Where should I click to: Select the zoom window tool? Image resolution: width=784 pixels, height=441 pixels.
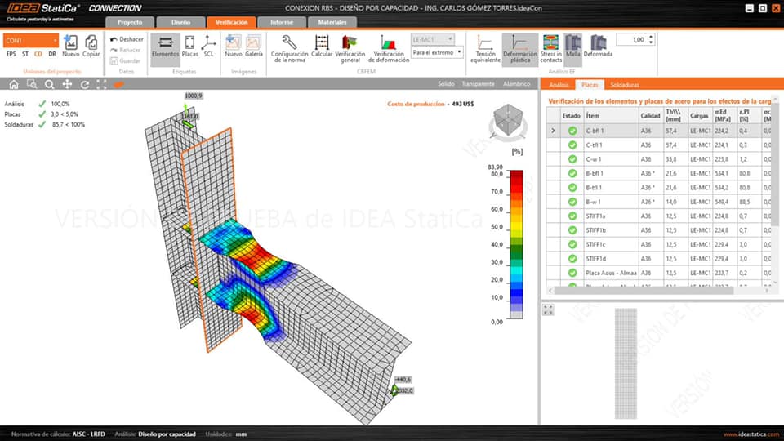(32, 84)
